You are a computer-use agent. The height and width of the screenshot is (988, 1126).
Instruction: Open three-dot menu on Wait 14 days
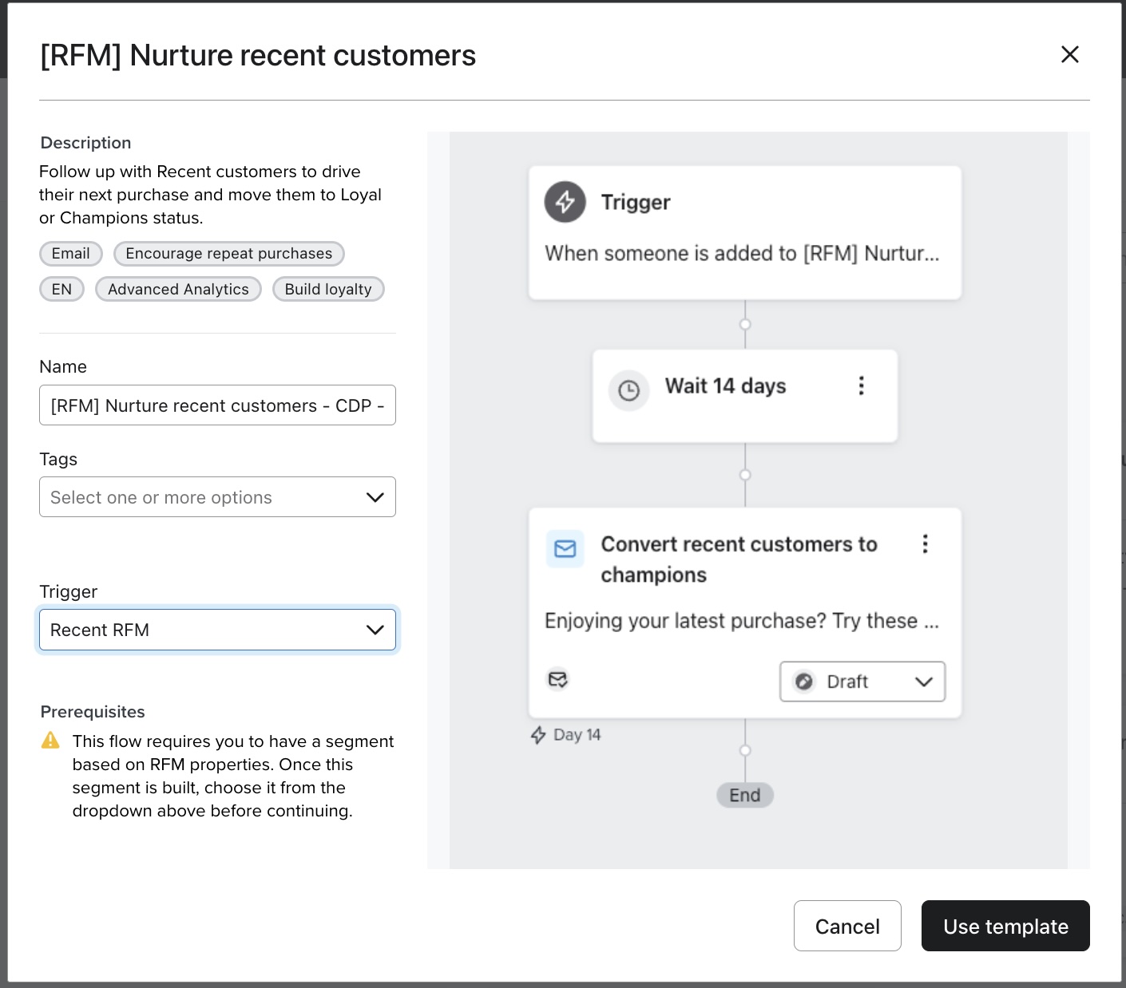861,386
